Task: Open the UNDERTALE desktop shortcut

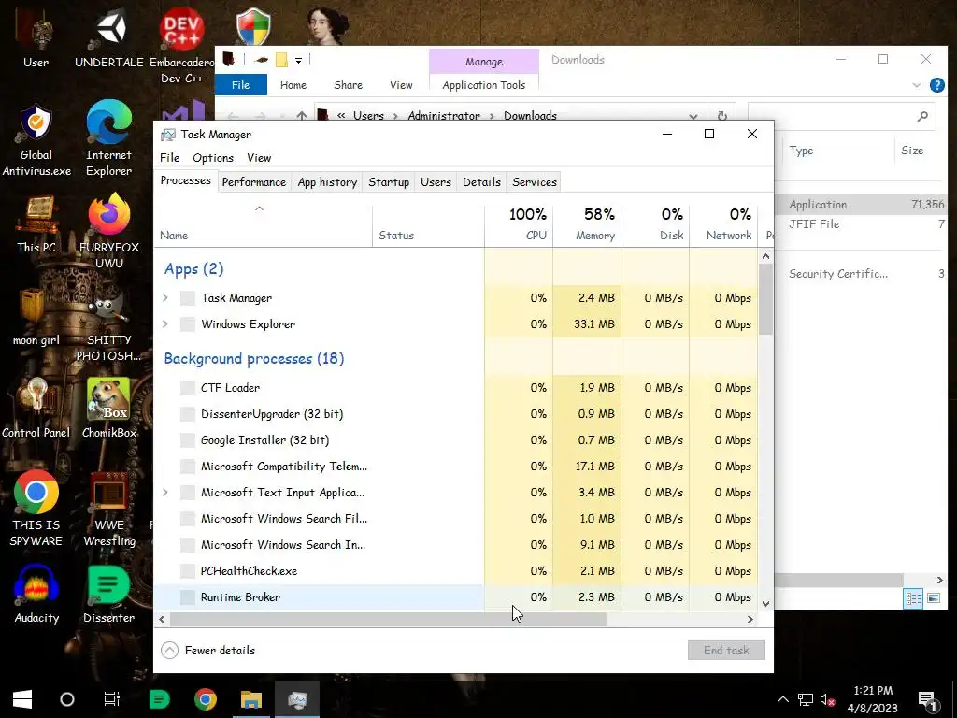Action: pyautogui.click(x=109, y=39)
